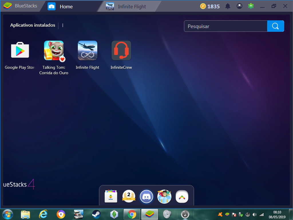Screen dimensions: 293x220
Task: Open the notifications bell
Action: coord(227,6)
